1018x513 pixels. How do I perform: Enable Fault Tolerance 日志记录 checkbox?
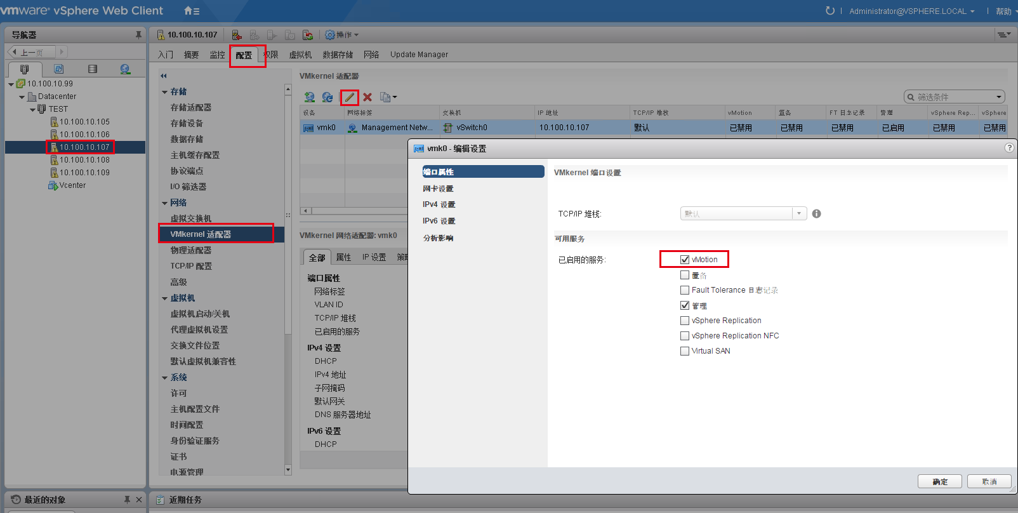(x=685, y=290)
